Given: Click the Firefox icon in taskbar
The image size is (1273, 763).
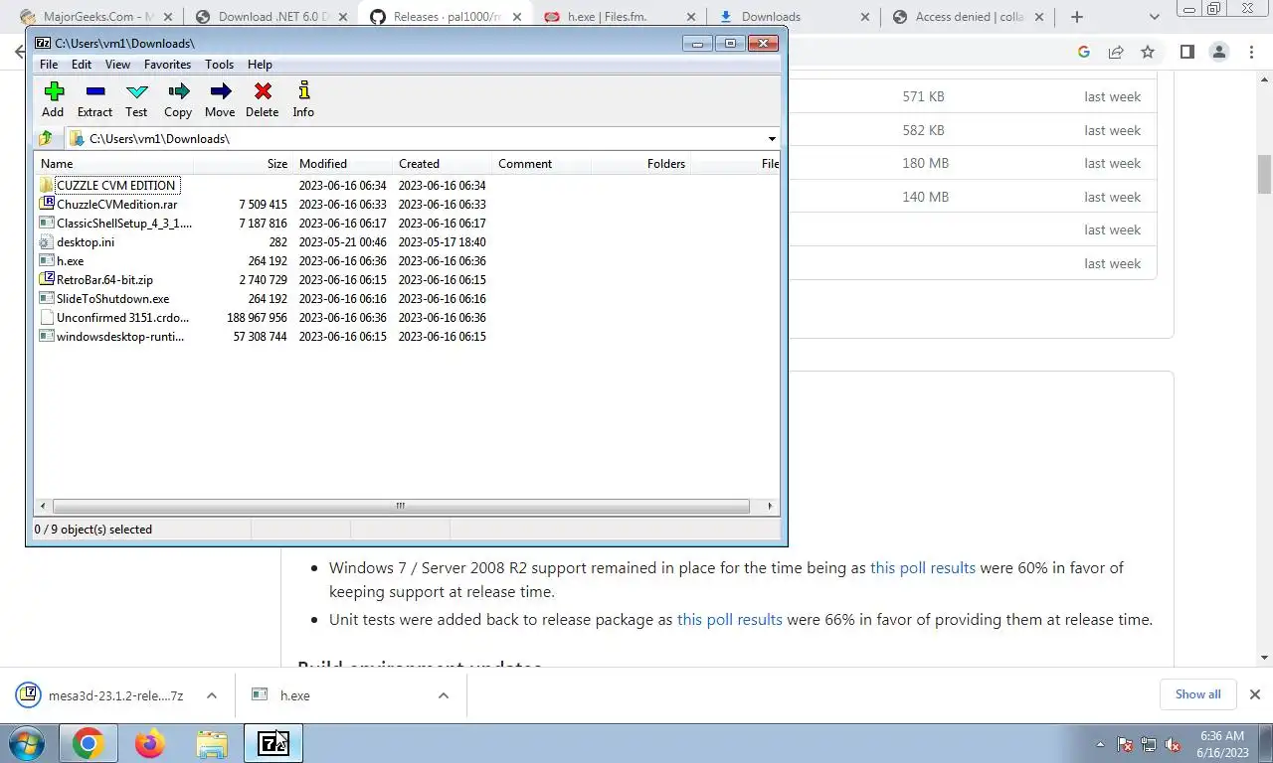Looking at the screenshot, I should [x=150, y=743].
